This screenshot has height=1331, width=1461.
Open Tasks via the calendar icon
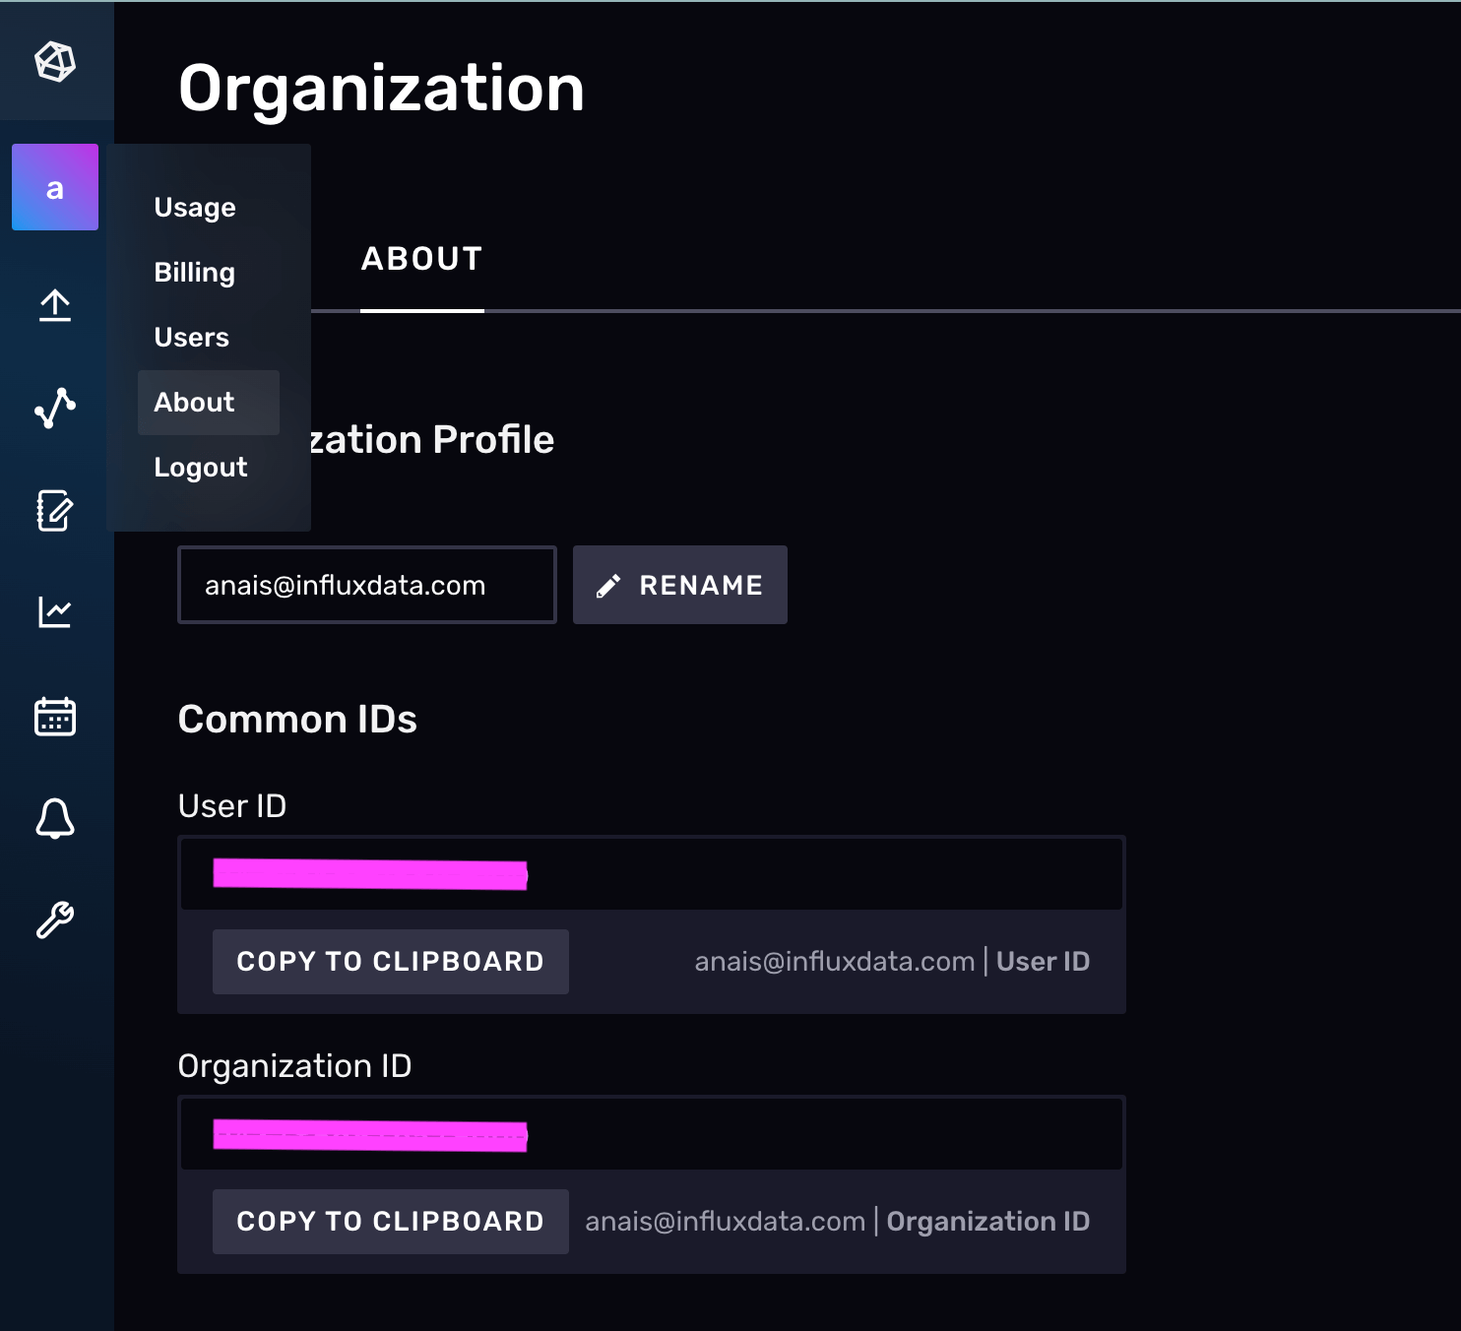click(x=55, y=716)
